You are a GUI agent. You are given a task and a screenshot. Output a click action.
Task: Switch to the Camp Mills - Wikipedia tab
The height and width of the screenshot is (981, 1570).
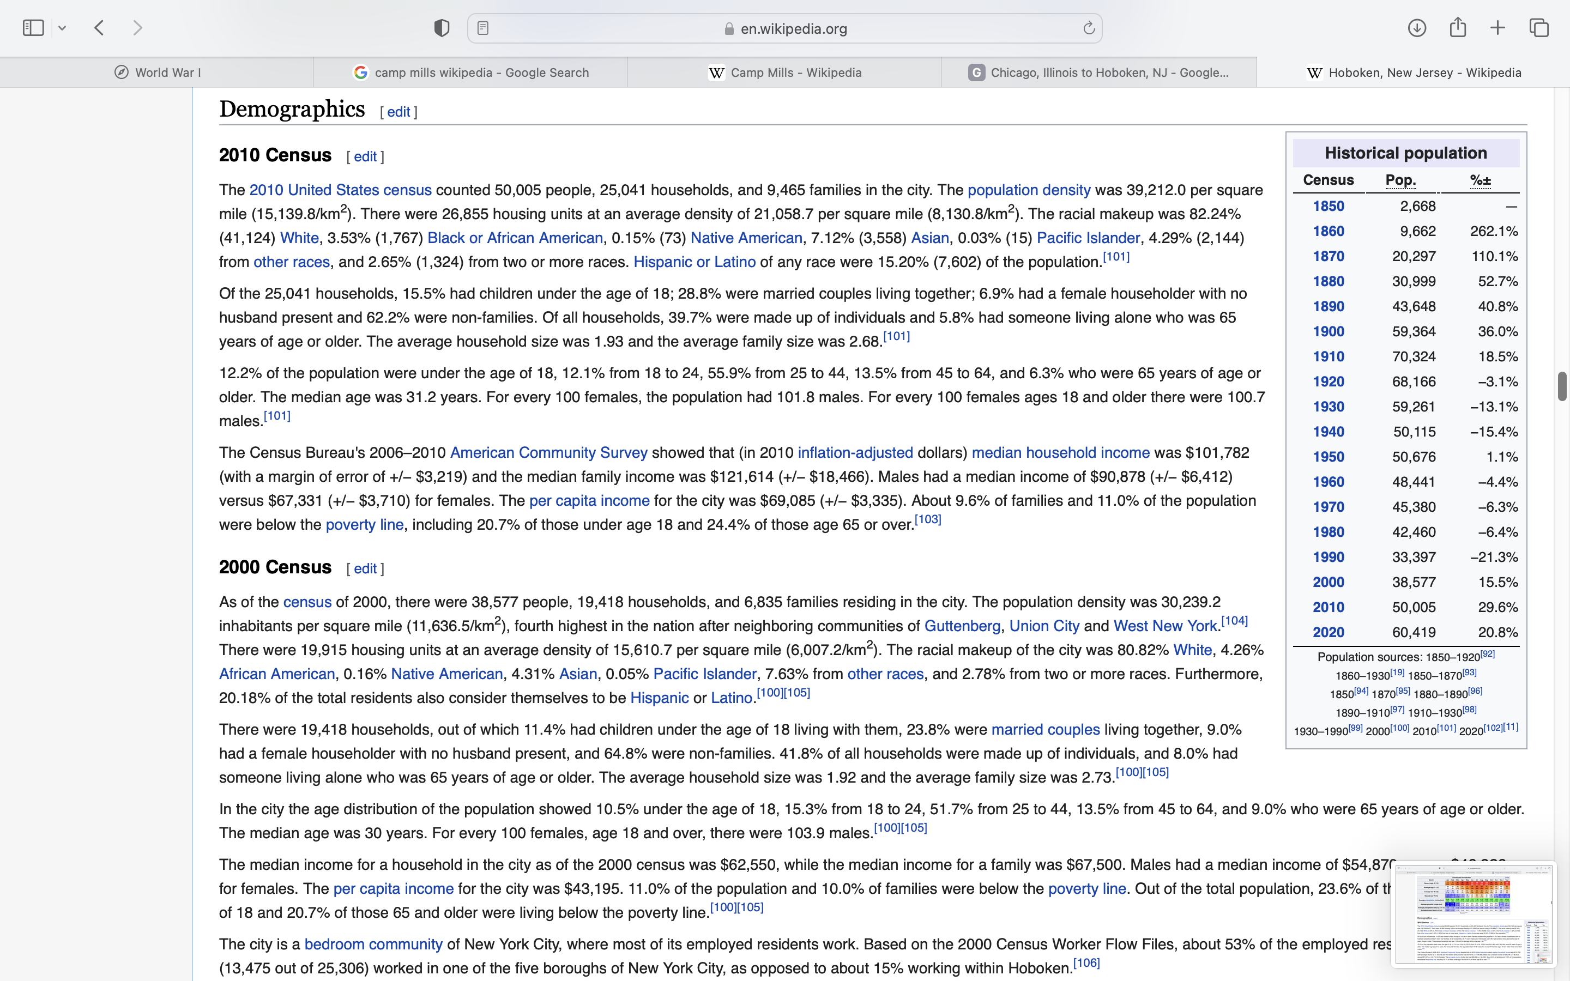[x=784, y=72]
